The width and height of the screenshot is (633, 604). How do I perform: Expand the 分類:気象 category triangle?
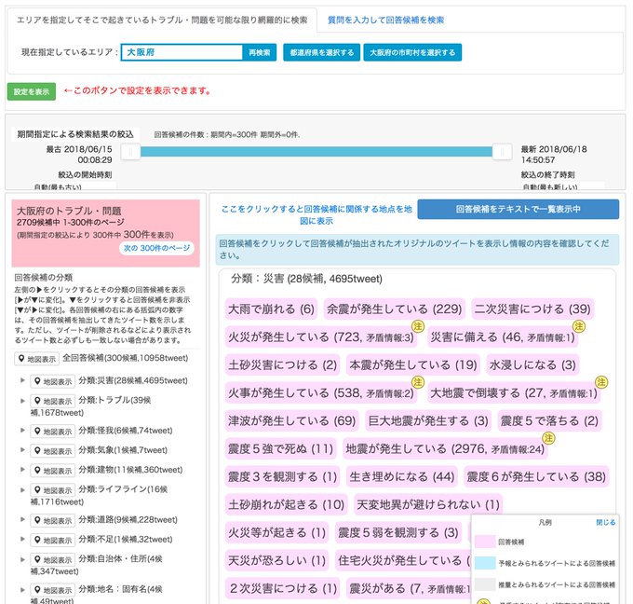[22, 450]
